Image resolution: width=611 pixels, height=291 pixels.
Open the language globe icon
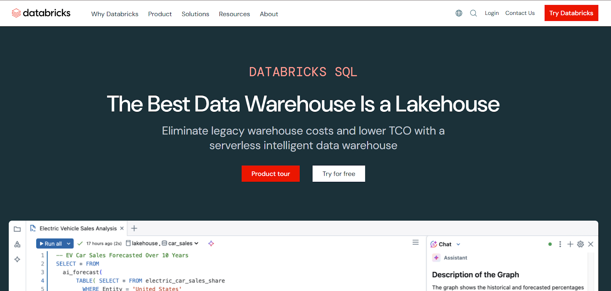tap(459, 13)
